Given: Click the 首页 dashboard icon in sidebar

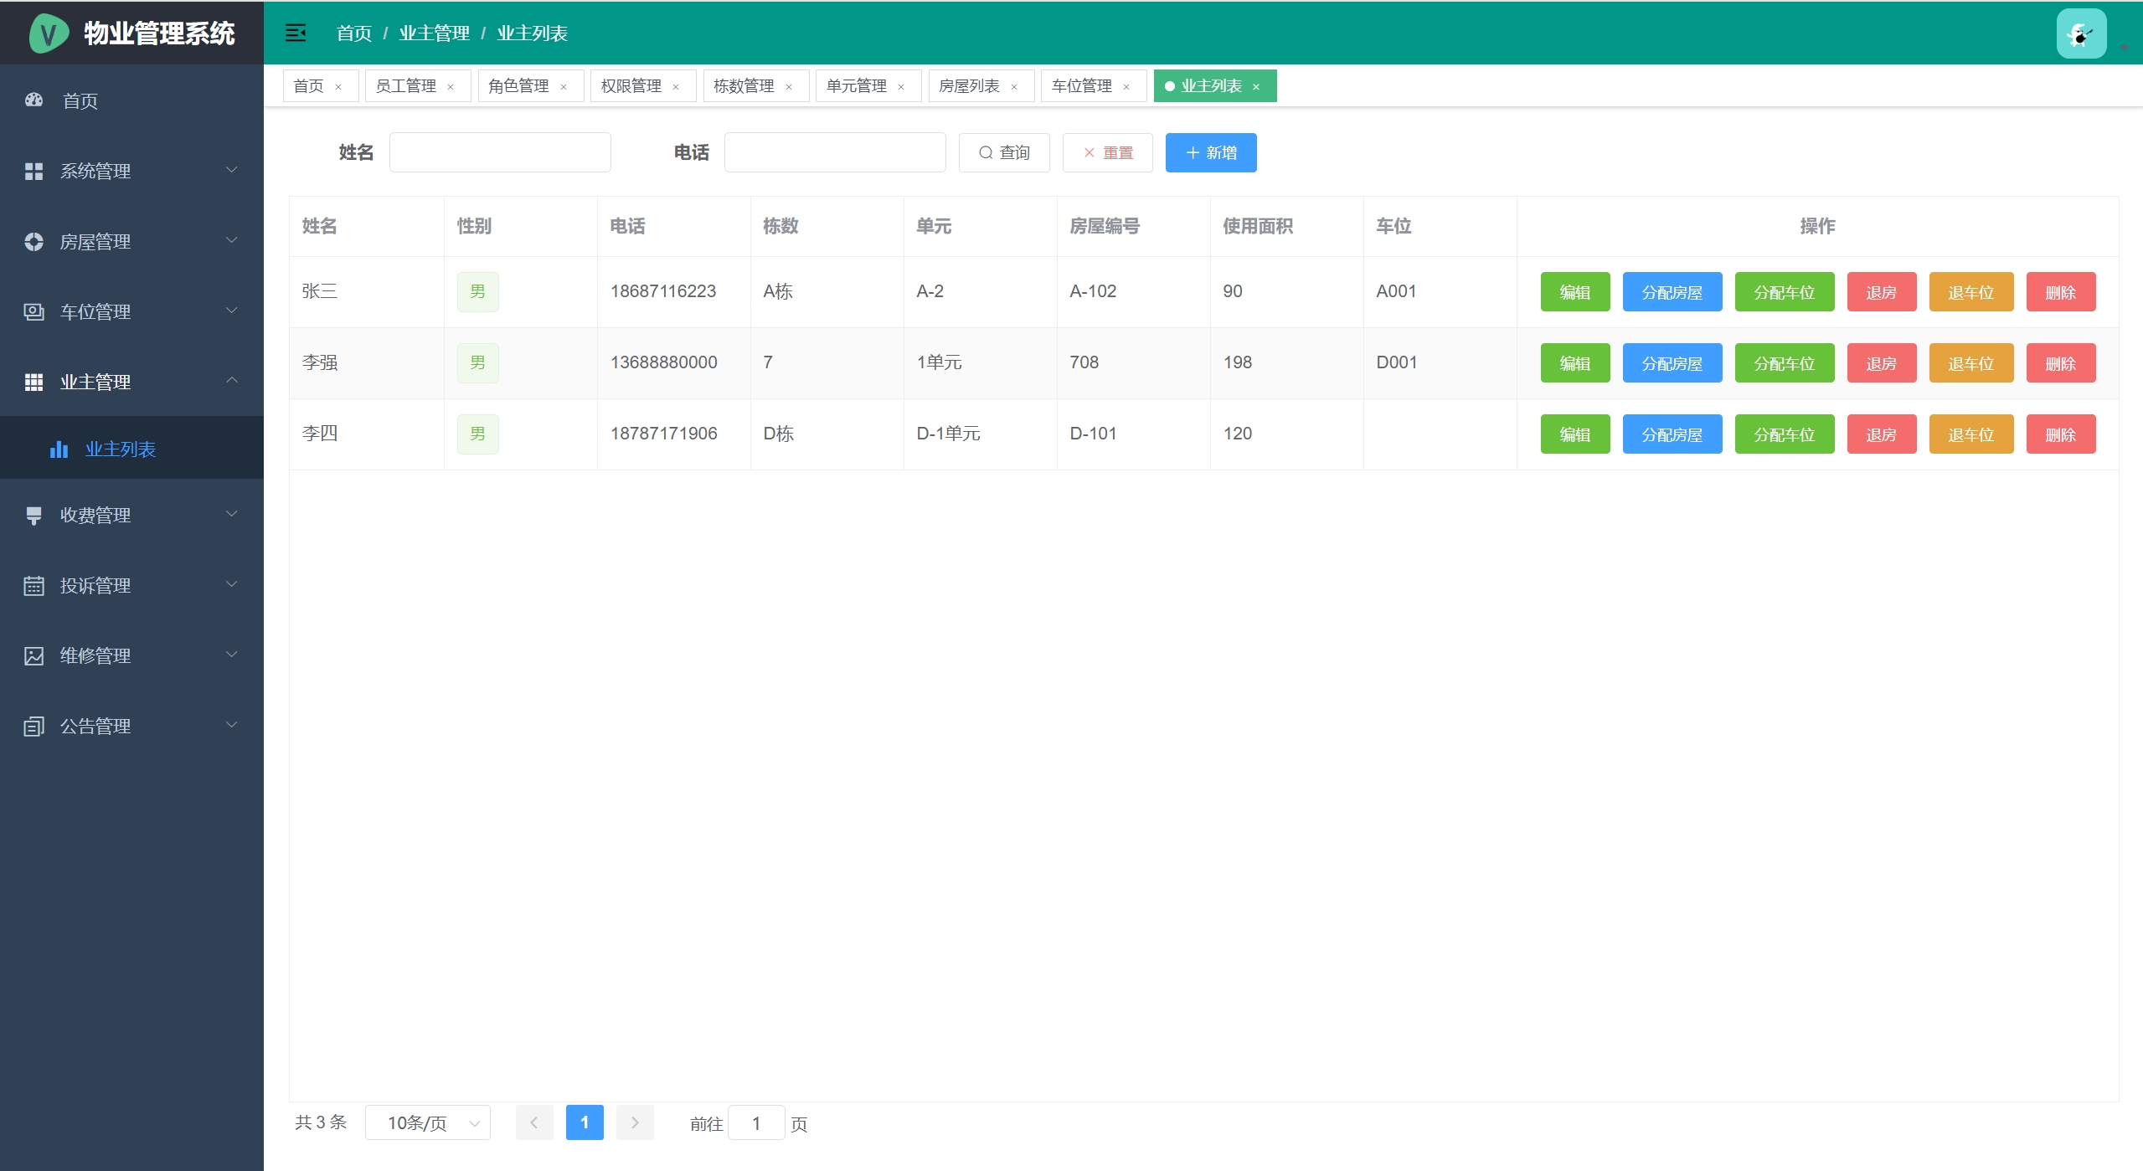Looking at the screenshot, I should click(34, 100).
